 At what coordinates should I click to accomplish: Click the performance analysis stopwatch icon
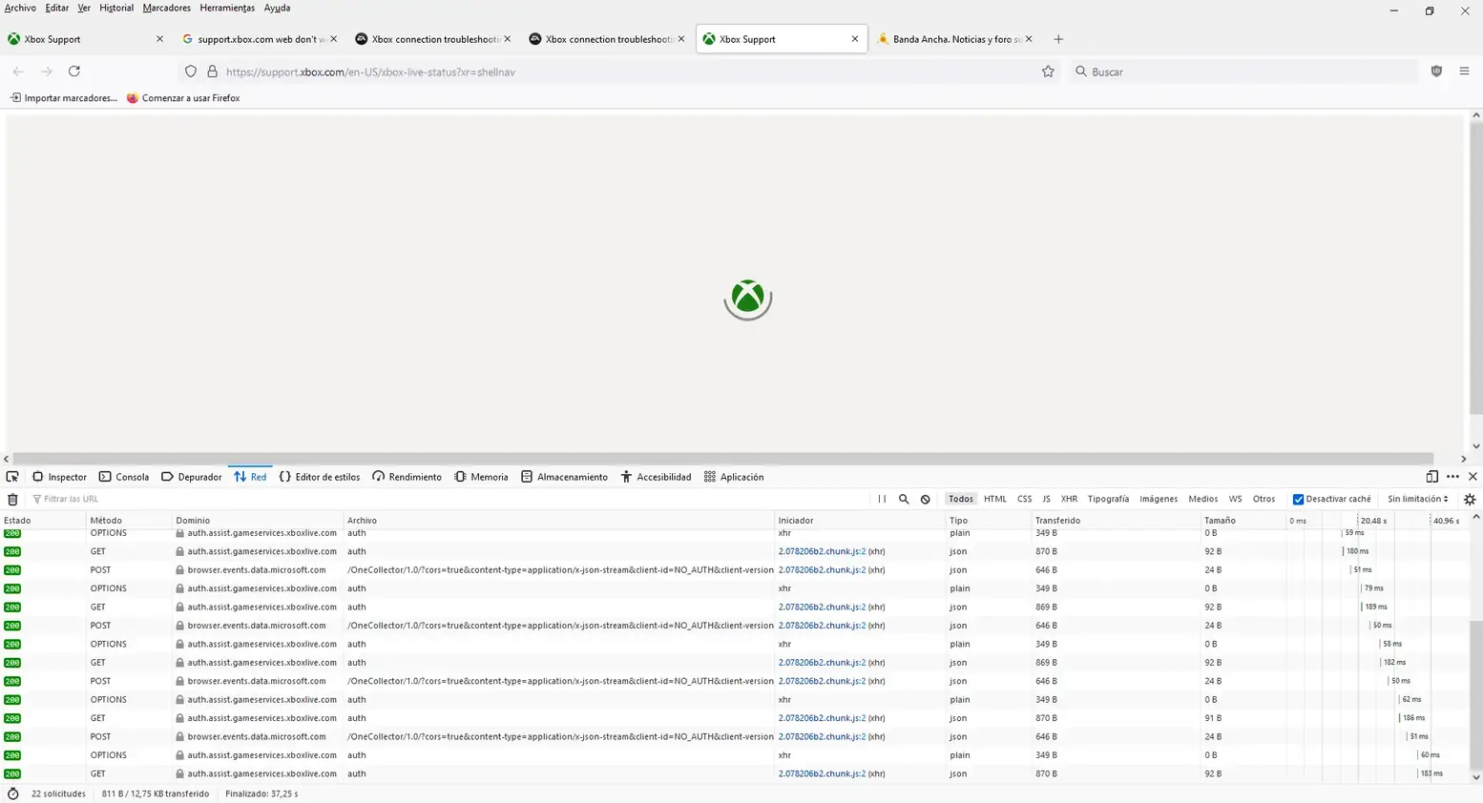pos(12,793)
